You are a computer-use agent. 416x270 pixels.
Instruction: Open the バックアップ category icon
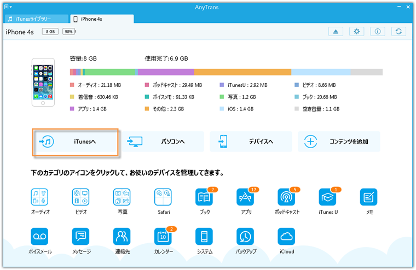[245, 236]
